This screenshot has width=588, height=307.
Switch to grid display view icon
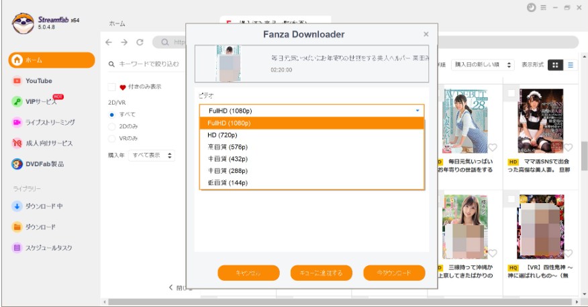555,65
